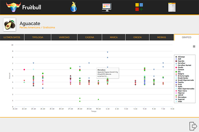Toggle Gadis legend entry
Screen dimensions: 199x132
tap(179, 86)
